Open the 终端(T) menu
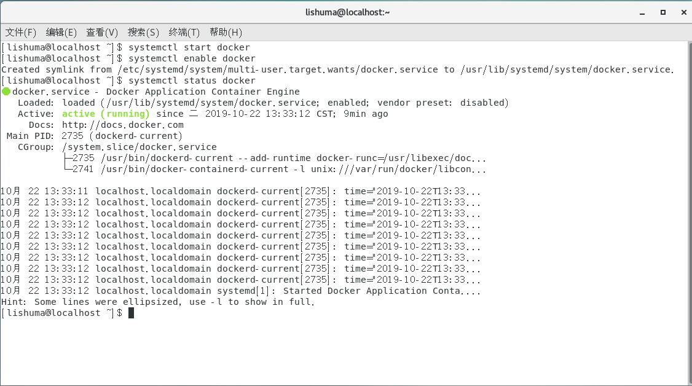 tap(184, 32)
